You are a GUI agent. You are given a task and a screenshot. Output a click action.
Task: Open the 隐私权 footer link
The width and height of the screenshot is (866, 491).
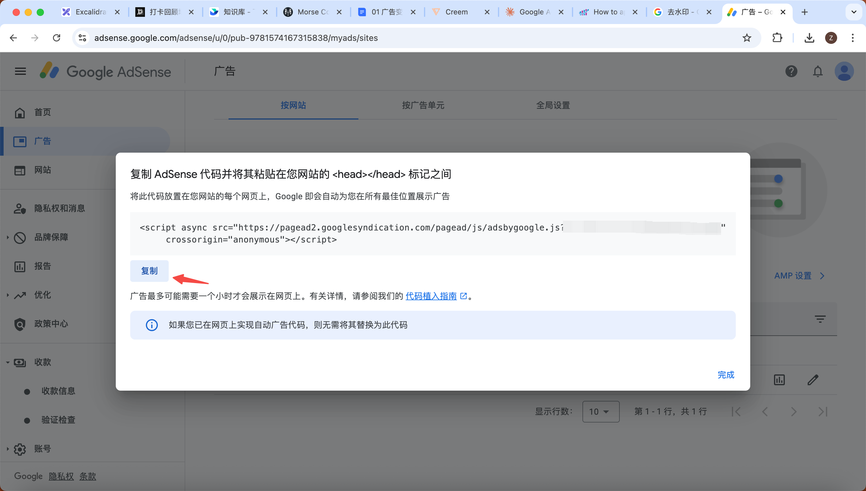tap(61, 476)
